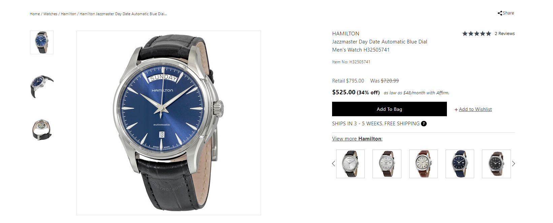Screen dimensions: 553x223
Task: Open the Watches breadcrumb
Action: tap(50, 14)
